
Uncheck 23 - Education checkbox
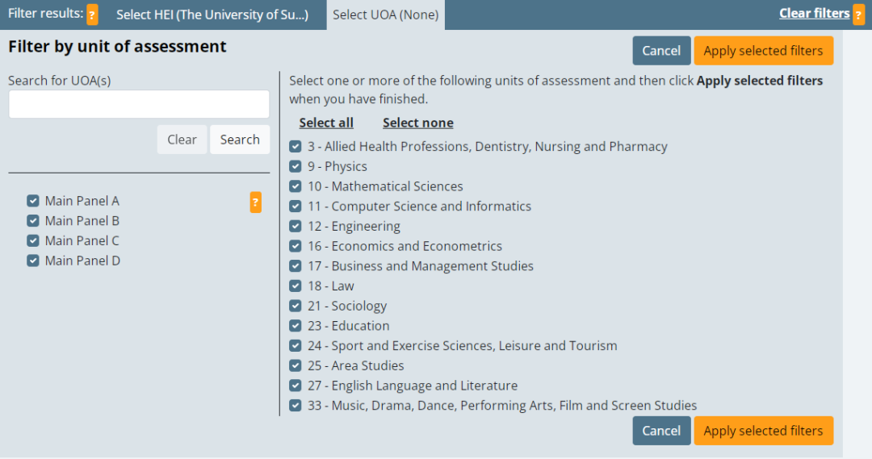(296, 326)
